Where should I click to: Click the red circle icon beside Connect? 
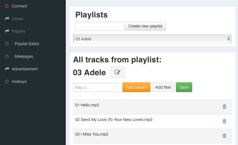(7, 6)
